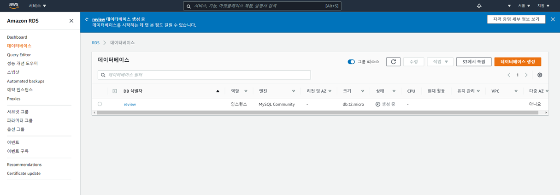Open the 지원 support dropdown

click(x=543, y=6)
